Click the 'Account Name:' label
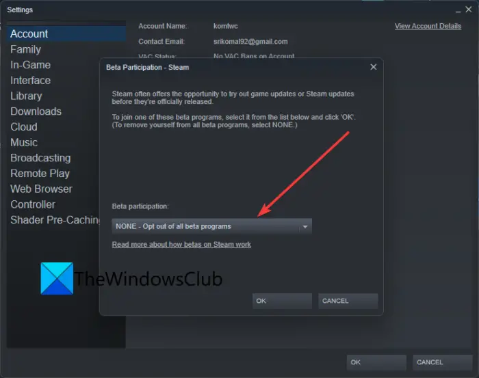The height and width of the screenshot is (378, 479). [163, 26]
